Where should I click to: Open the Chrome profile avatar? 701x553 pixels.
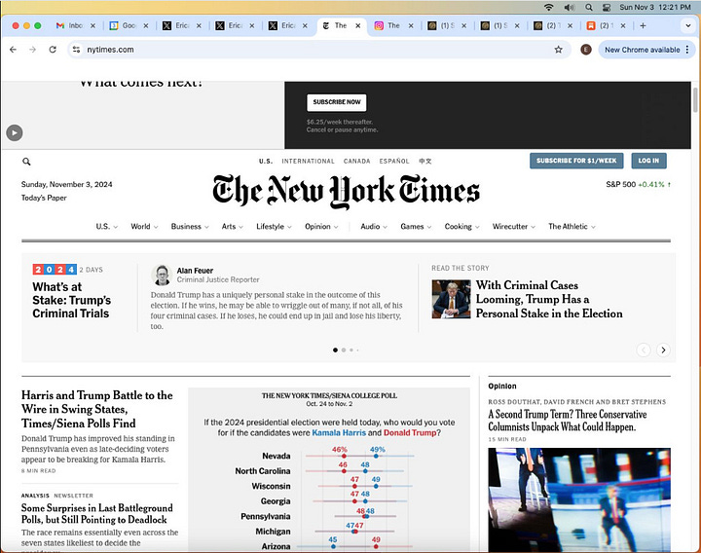[586, 50]
